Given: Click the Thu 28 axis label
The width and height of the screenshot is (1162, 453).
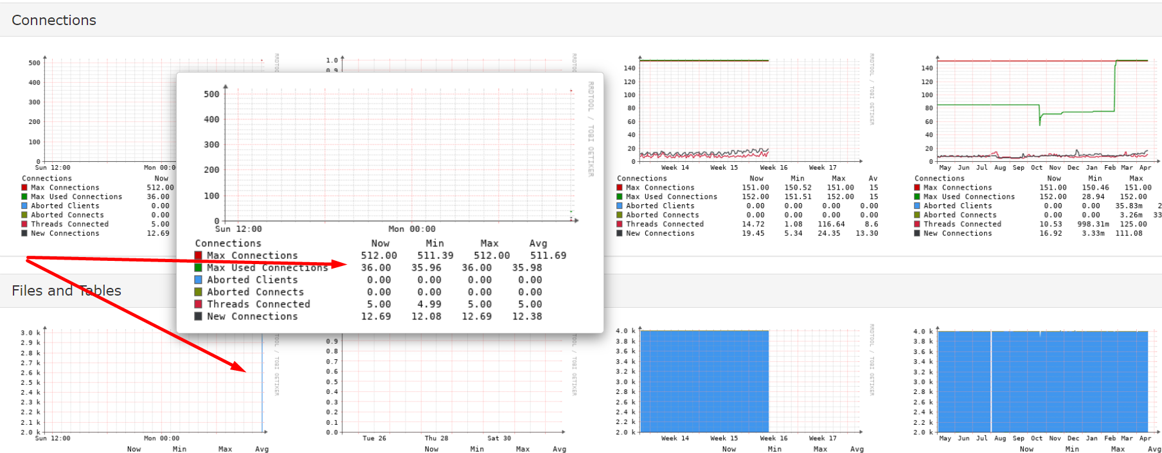Looking at the screenshot, I should 436,439.
